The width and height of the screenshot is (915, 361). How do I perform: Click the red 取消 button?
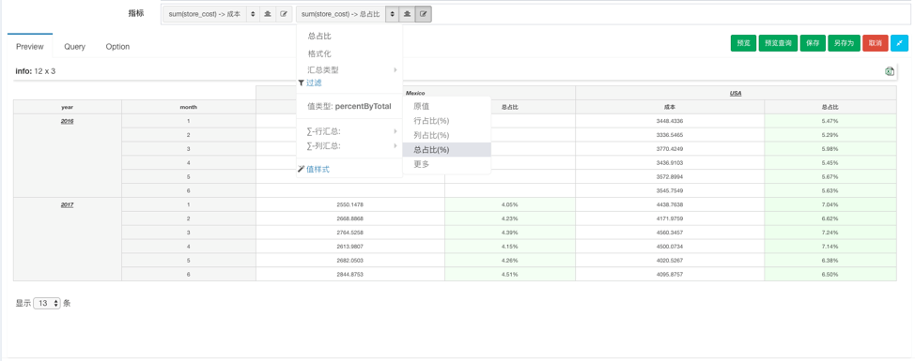tap(876, 43)
